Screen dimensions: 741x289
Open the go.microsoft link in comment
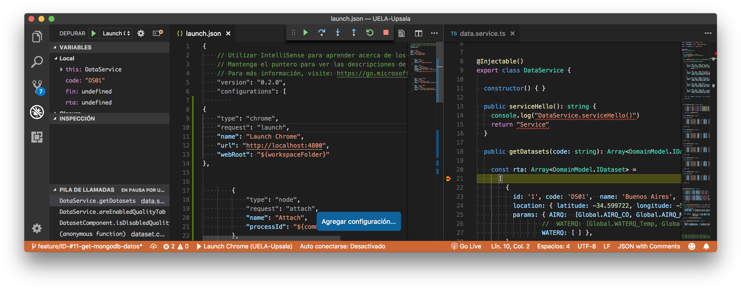(x=372, y=73)
